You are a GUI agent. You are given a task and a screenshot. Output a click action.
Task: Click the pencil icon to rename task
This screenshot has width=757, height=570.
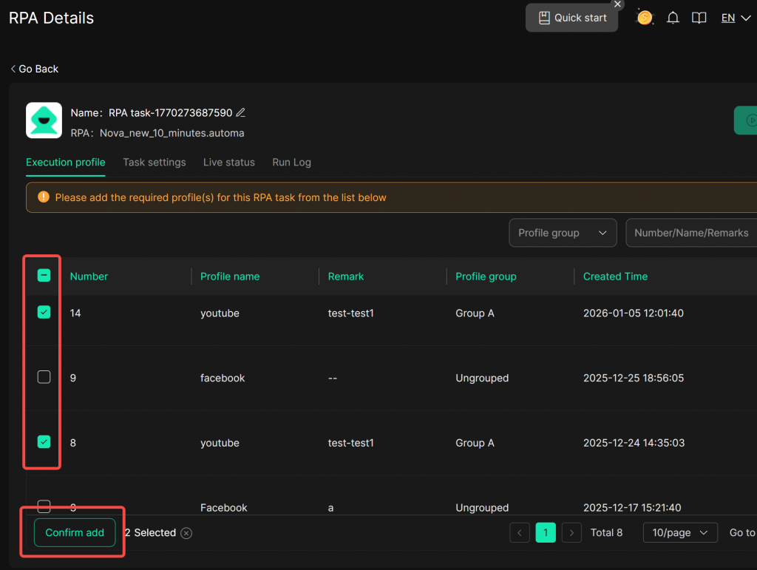240,113
